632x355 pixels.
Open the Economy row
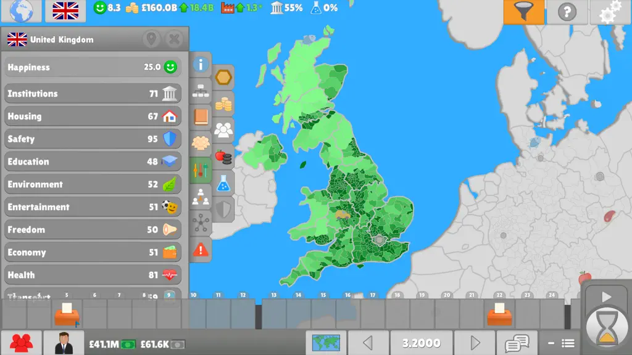coord(93,252)
